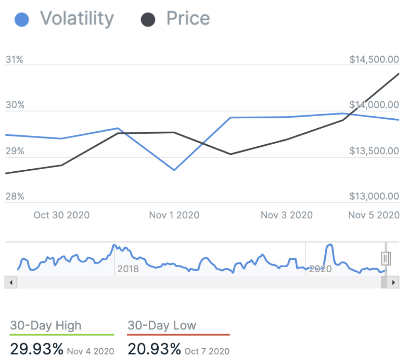The image size is (406, 360).
Task: Click the left scroll arrow of navigator
Action: tap(11, 283)
